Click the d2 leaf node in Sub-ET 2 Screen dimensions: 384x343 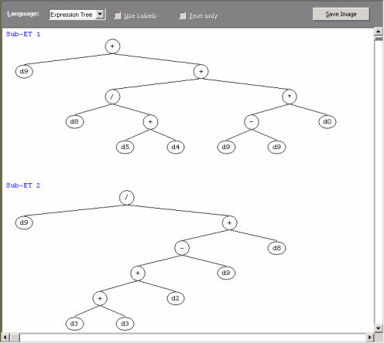175,298
